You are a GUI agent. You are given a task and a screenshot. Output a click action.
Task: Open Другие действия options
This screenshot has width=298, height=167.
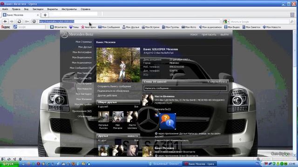pos(107,96)
